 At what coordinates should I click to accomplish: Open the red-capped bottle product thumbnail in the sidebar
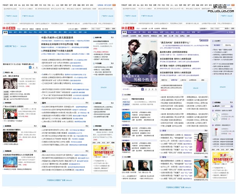click(x=216, y=132)
